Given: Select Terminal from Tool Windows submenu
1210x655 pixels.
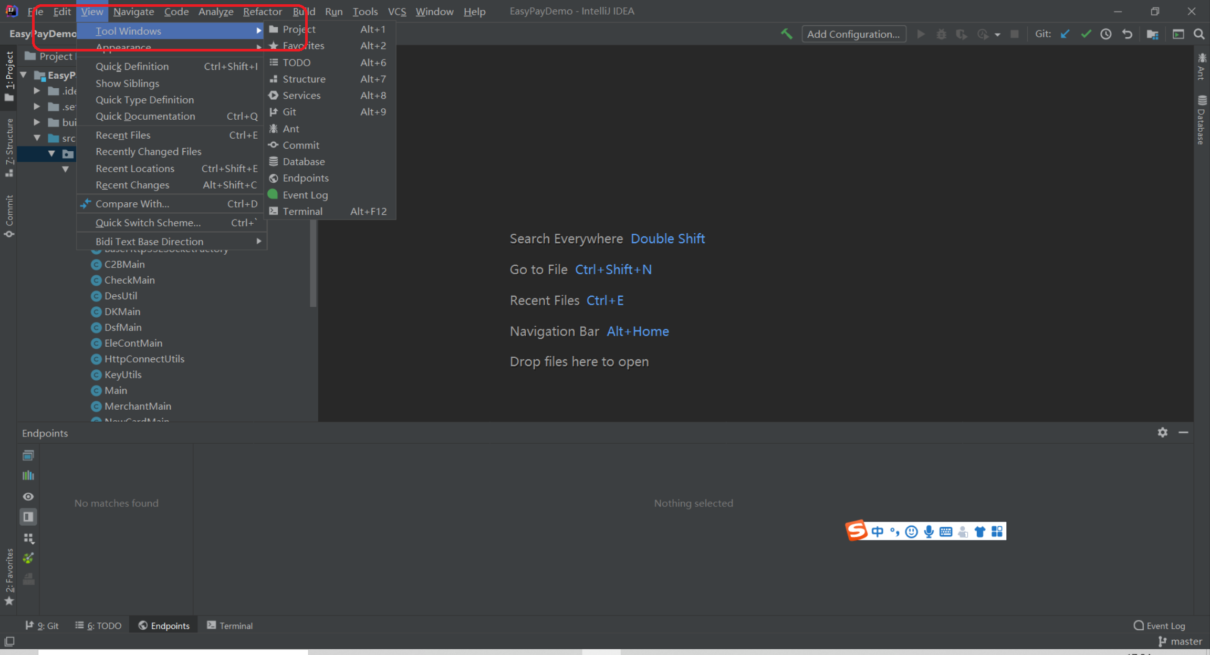Looking at the screenshot, I should [302, 211].
